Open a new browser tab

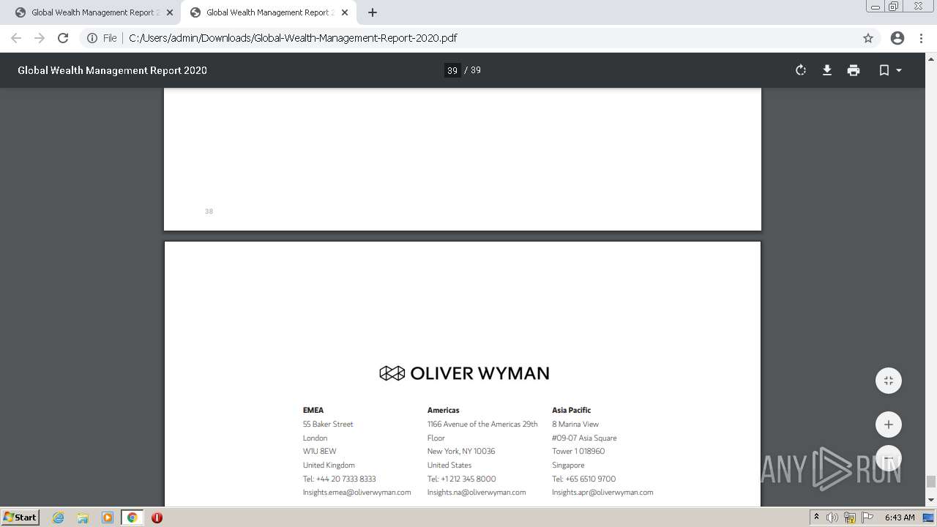tap(373, 12)
